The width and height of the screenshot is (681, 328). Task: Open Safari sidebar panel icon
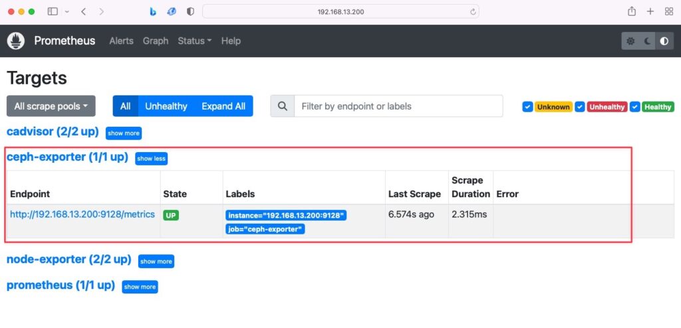click(53, 12)
